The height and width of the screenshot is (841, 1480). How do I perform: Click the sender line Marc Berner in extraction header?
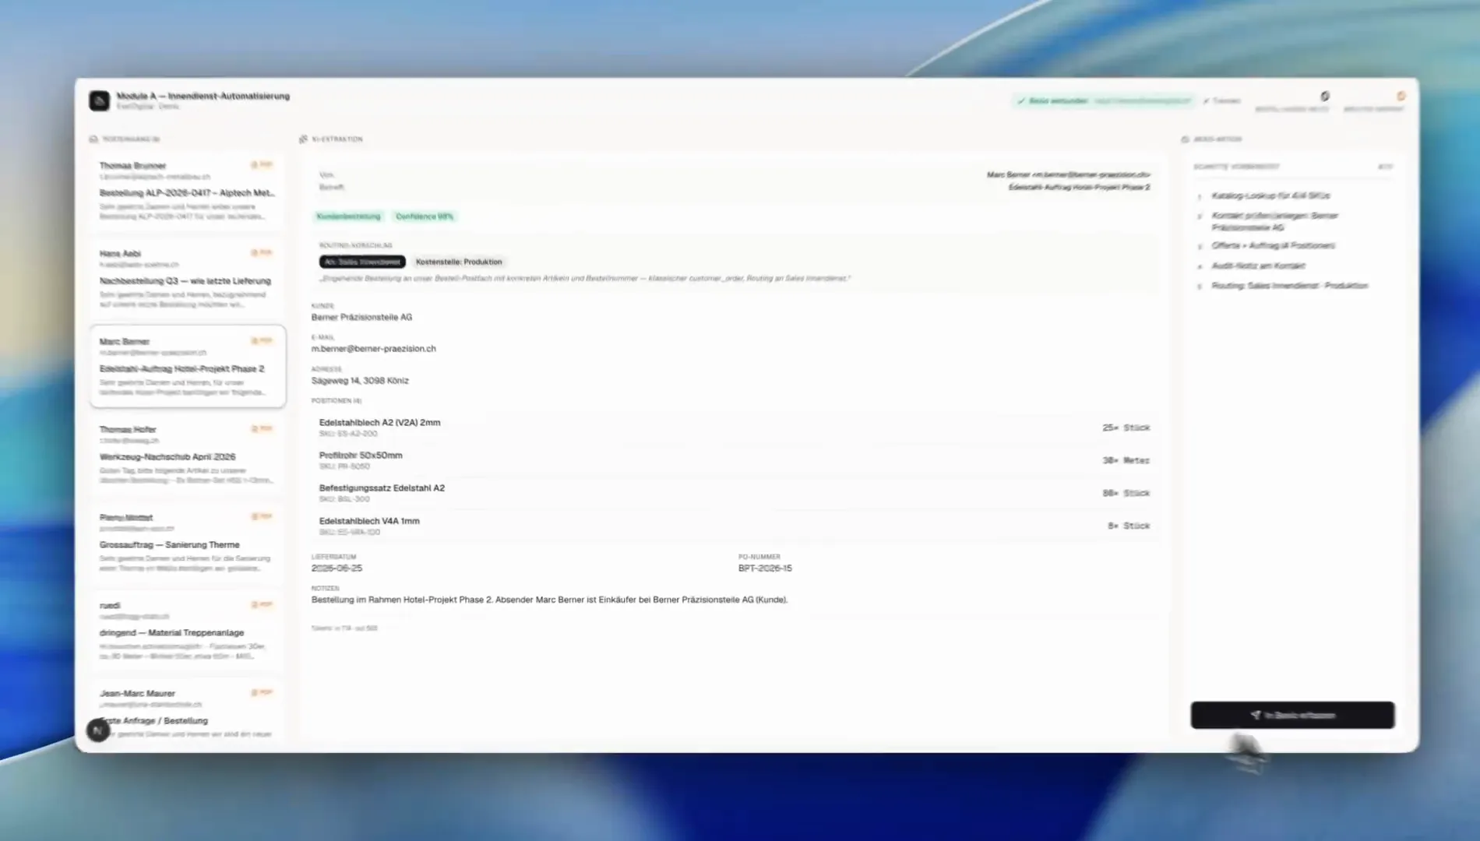[1068, 174]
